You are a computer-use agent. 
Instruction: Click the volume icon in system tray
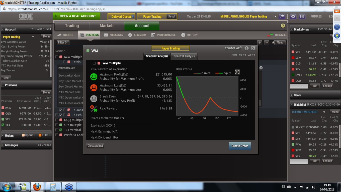313,187
